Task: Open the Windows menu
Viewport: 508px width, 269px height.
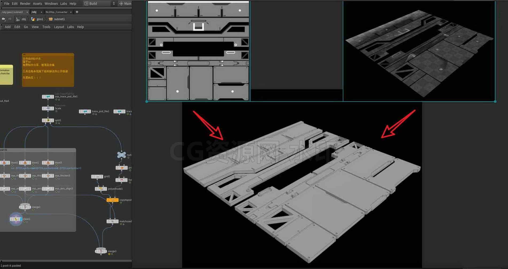Action: [51, 3]
